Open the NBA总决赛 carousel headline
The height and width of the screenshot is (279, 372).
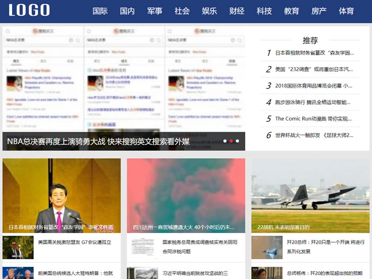[99, 141]
